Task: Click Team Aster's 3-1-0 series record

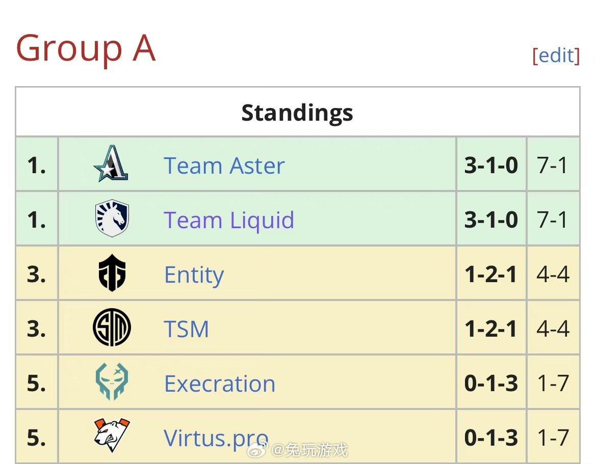Action: coord(491,166)
